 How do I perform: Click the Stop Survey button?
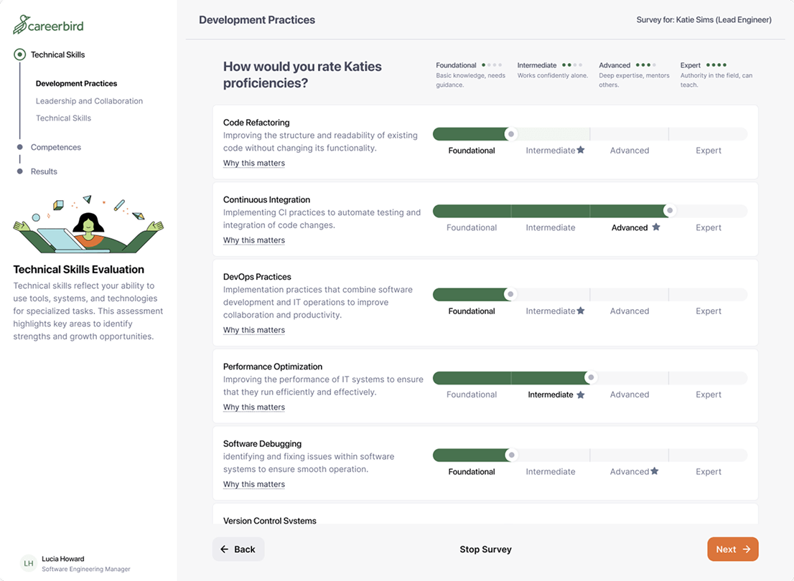click(485, 549)
